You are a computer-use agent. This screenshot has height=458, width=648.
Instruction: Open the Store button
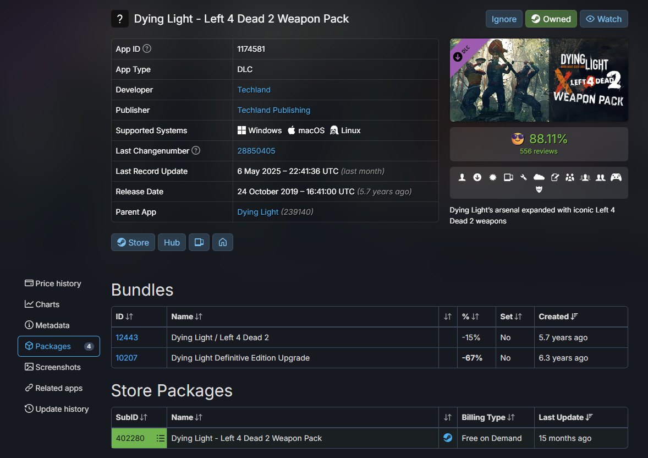pos(133,242)
